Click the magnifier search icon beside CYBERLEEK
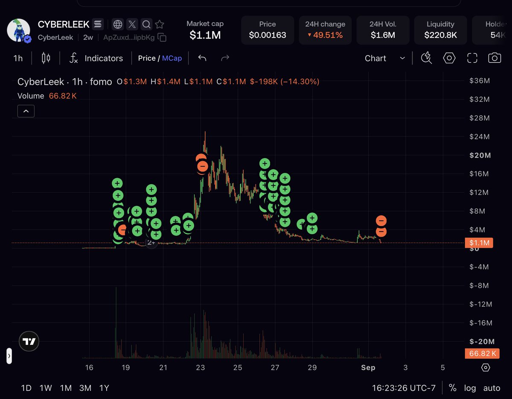This screenshot has width=512, height=399. tap(146, 24)
